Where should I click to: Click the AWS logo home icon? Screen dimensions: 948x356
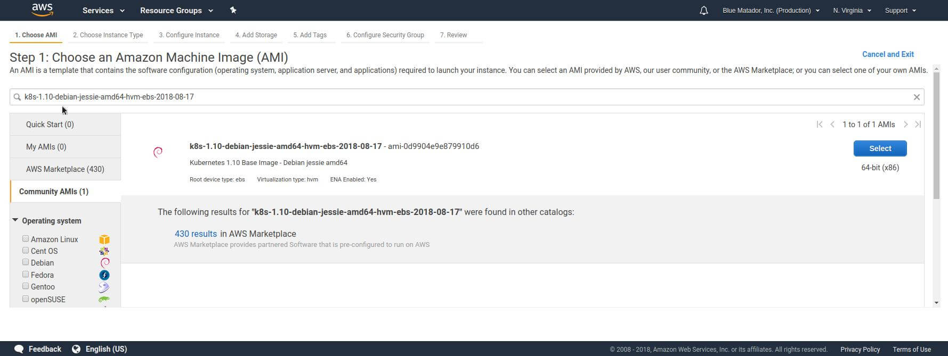pyautogui.click(x=42, y=10)
